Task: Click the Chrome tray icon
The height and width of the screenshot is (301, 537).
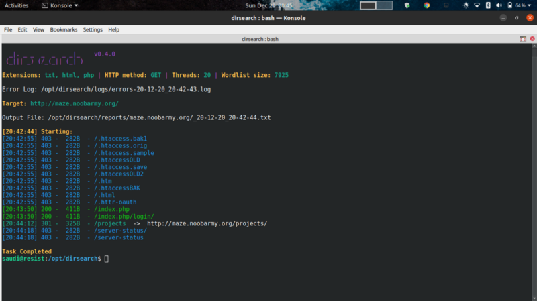Action: point(426,5)
